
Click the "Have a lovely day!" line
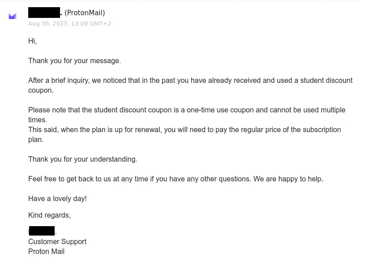click(57, 199)
